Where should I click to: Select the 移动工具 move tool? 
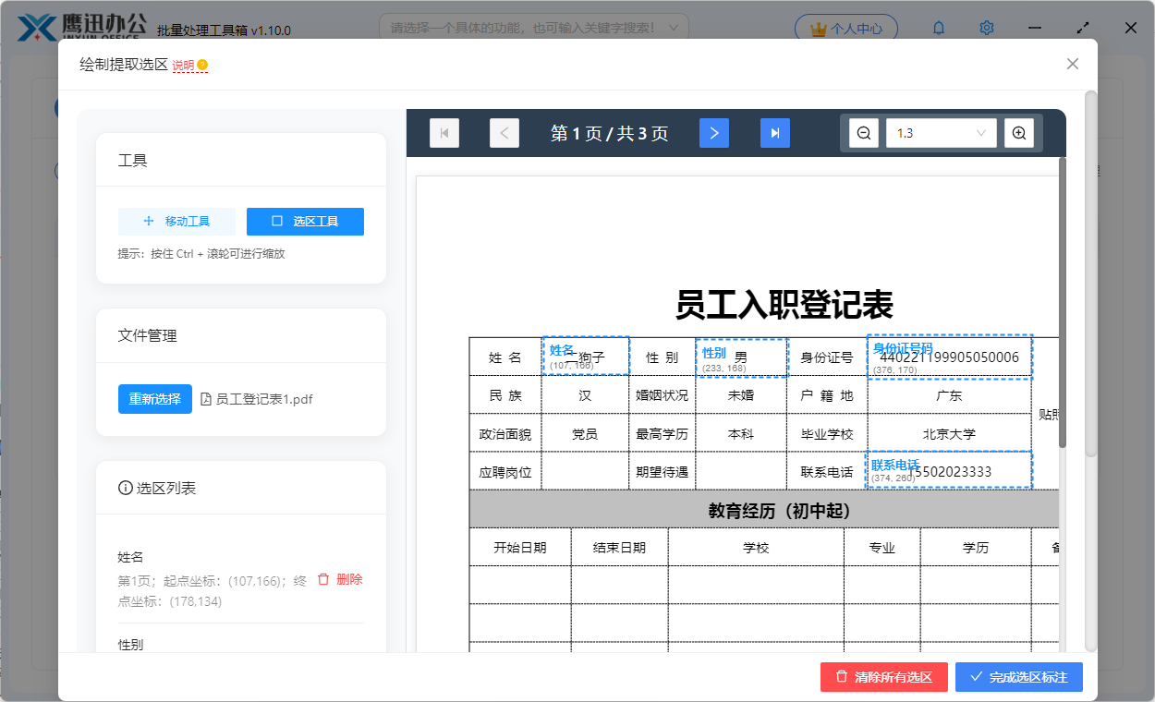click(176, 222)
